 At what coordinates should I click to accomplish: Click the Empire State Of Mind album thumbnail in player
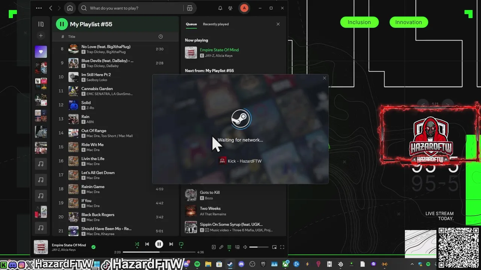pos(41,247)
